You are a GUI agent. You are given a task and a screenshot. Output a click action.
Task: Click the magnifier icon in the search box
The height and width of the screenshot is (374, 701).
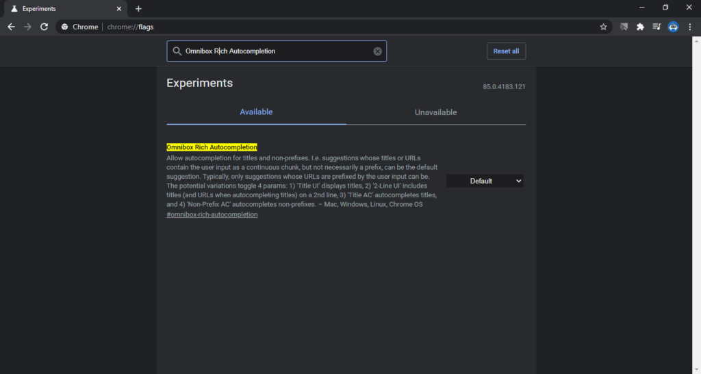tap(177, 51)
